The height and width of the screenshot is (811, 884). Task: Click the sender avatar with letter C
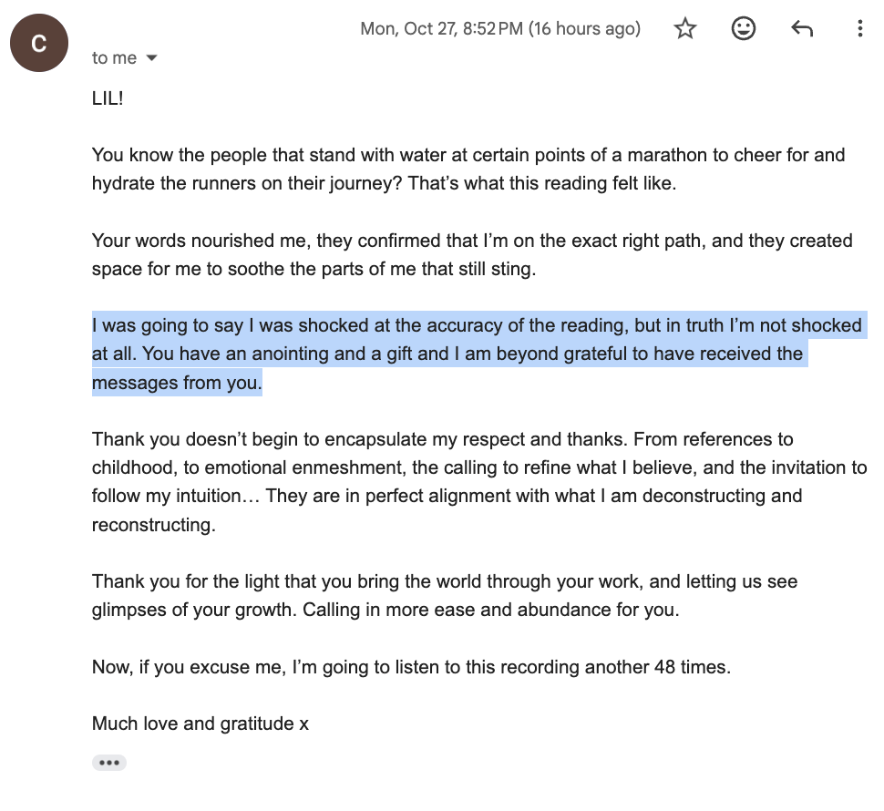(39, 43)
